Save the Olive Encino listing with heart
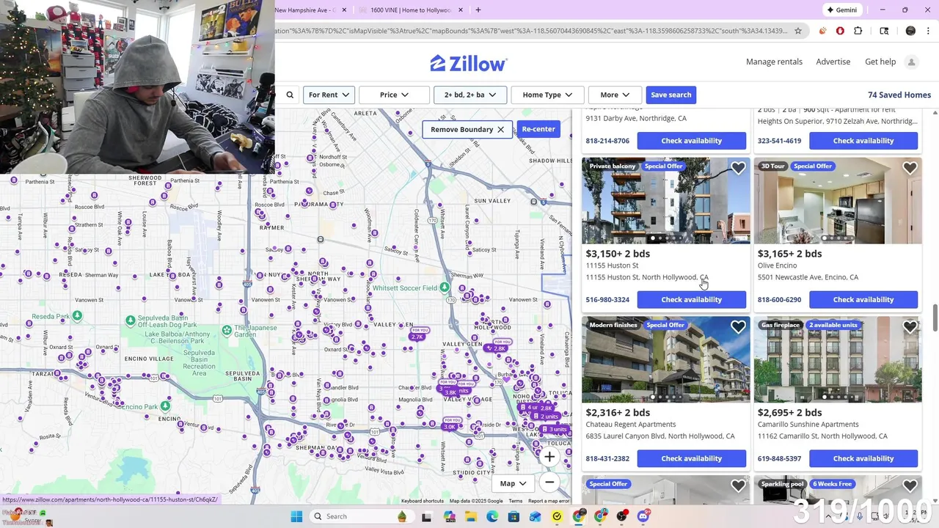The image size is (939, 528). 910,169
